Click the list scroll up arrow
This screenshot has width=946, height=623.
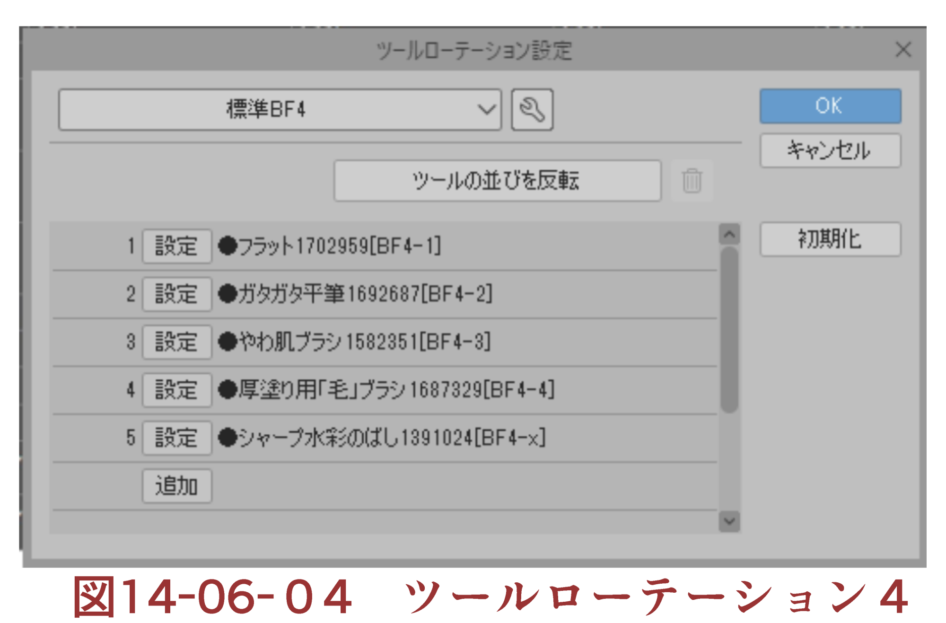coord(729,234)
